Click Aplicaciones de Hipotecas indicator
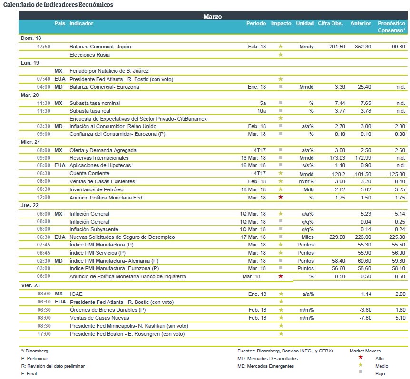This screenshot has height=379, width=410. [100, 165]
